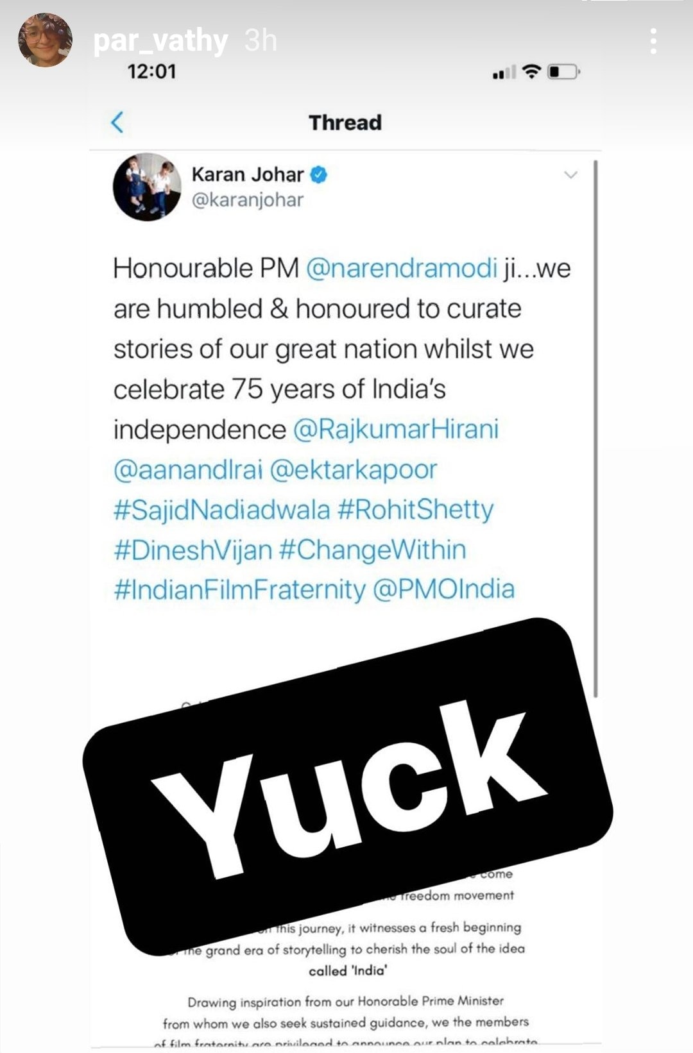Tap the verified badge next to Karan Johar
The image size is (693, 1053).
tap(319, 174)
